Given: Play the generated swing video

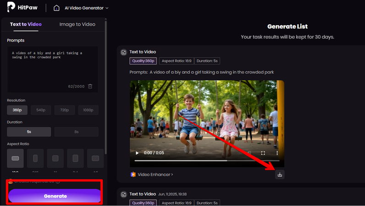Looking at the screenshot, I should 137,153.
